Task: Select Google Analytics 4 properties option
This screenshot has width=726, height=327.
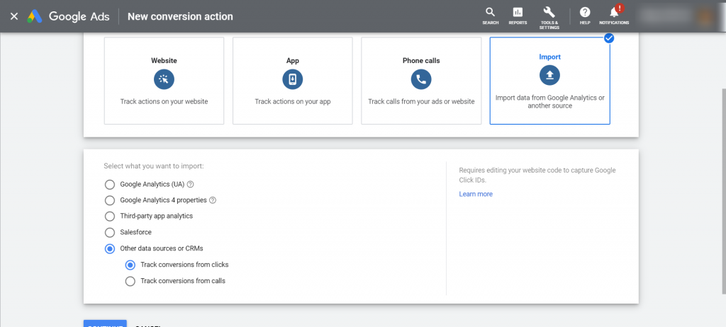Action: click(110, 200)
